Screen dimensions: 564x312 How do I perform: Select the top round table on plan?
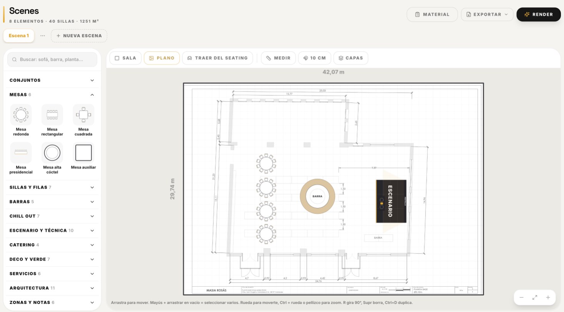[x=266, y=164]
